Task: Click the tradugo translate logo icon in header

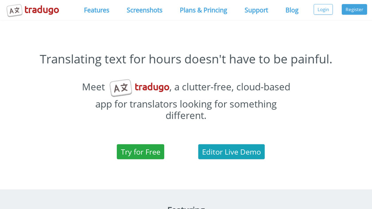Action: (14, 10)
